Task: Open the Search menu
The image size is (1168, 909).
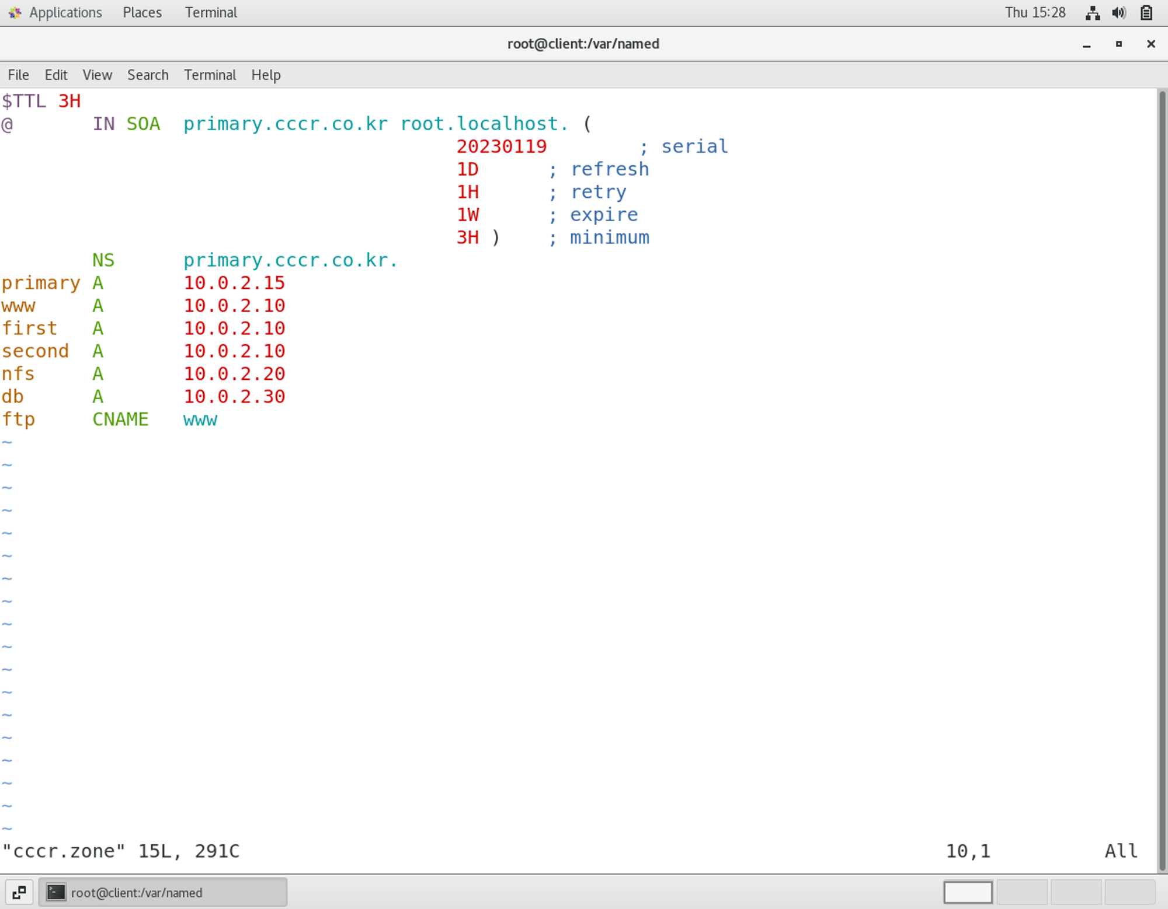Action: (148, 75)
